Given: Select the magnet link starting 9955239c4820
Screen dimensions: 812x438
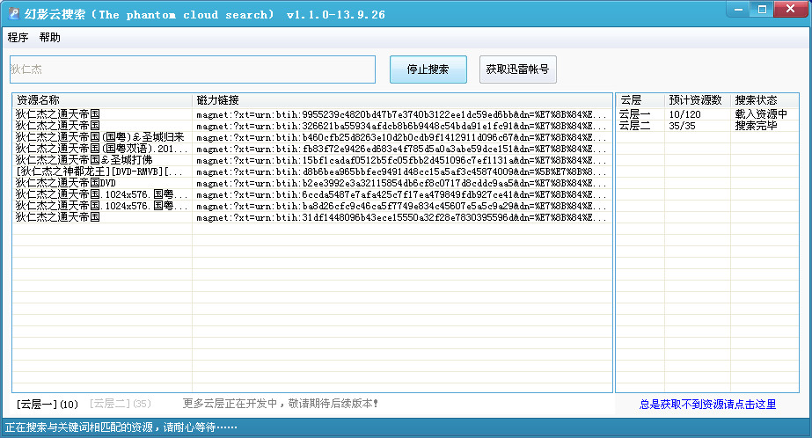Looking at the screenshot, I should pos(401,114).
